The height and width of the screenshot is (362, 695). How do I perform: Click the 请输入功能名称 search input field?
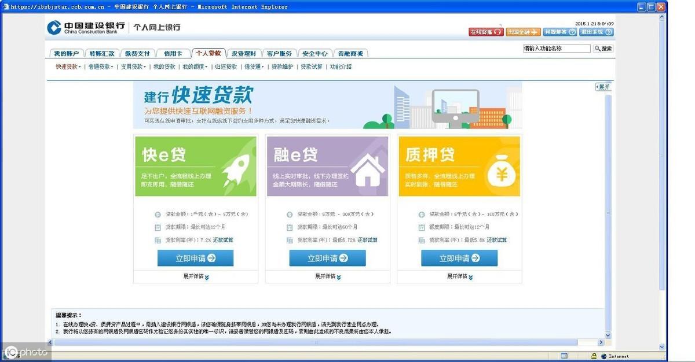tap(556, 49)
